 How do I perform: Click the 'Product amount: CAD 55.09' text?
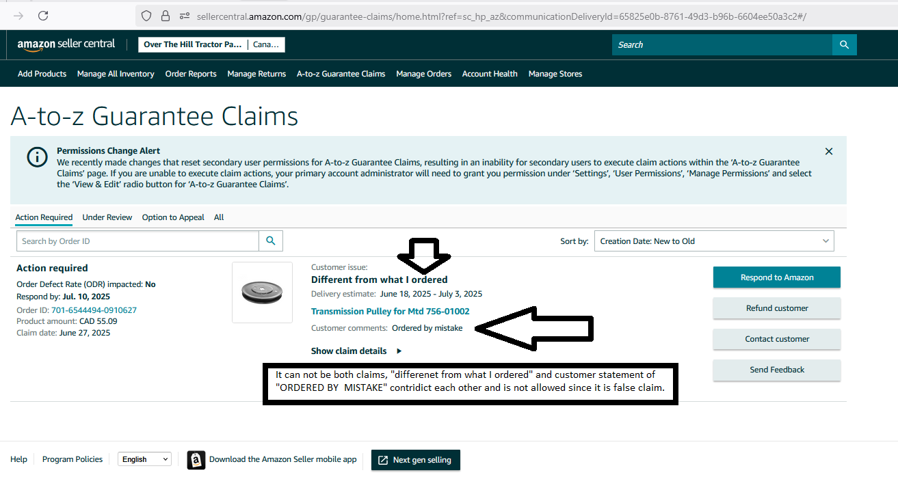pos(67,321)
